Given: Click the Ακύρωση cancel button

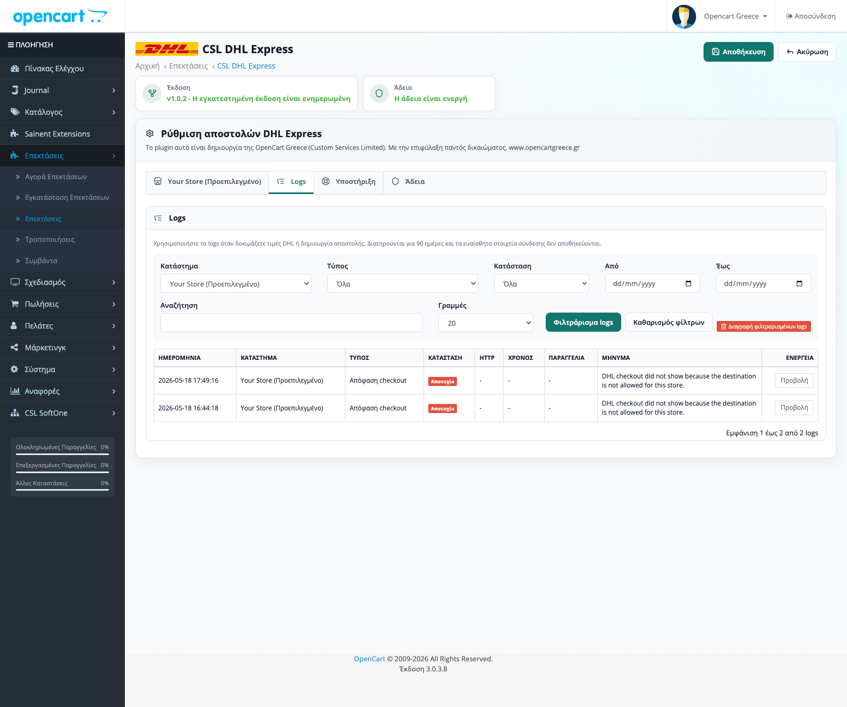Looking at the screenshot, I should pos(807,52).
